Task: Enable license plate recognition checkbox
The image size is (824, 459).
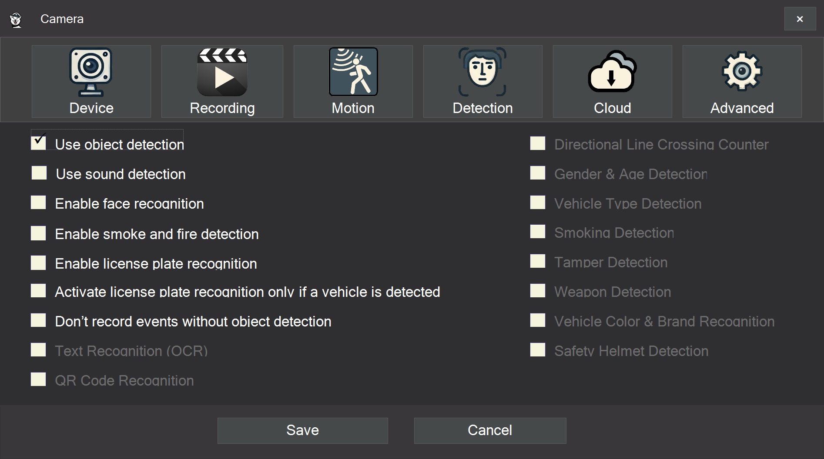Action: coord(38,263)
